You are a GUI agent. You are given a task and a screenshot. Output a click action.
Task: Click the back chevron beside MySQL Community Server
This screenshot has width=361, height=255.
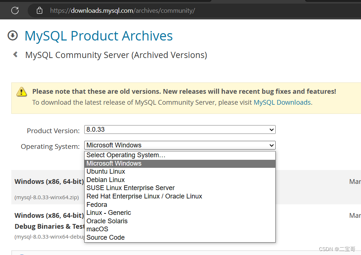(15, 54)
